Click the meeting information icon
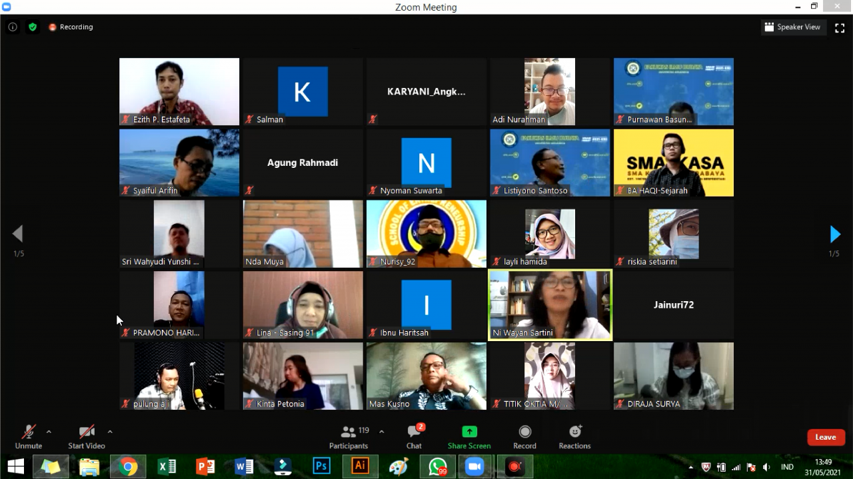 click(x=13, y=27)
